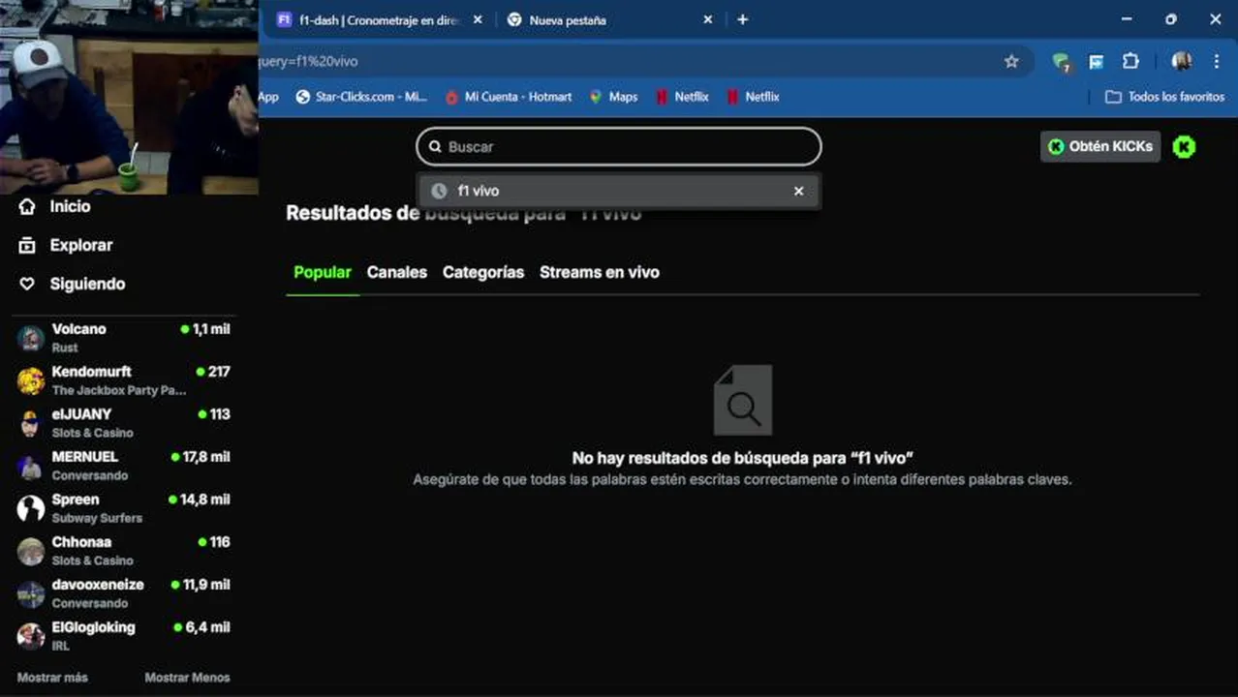Select the elJUANY channel name
The image size is (1238, 697).
(82, 414)
